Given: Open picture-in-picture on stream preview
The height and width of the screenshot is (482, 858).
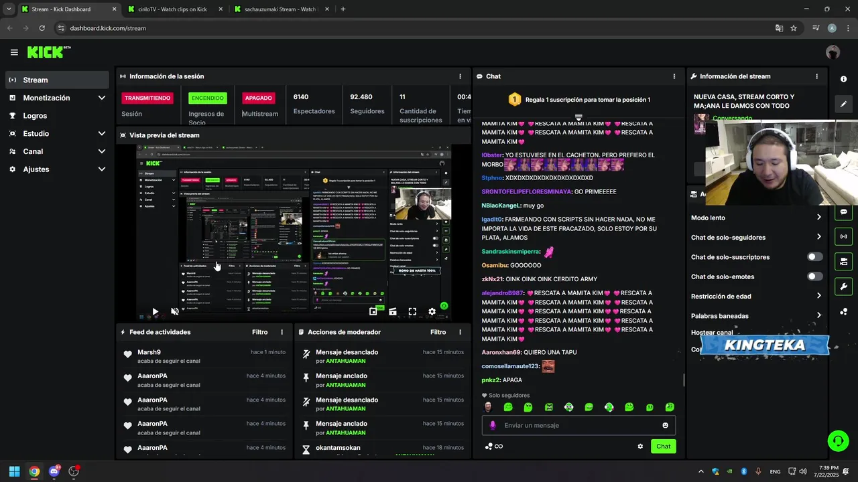Looking at the screenshot, I should 373,311.
